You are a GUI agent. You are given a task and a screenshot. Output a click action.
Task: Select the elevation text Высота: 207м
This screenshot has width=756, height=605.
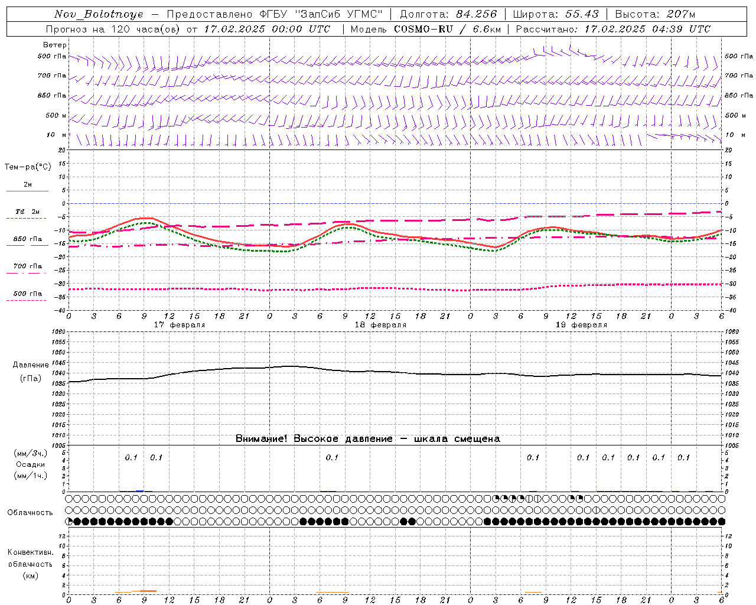point(656,14)
